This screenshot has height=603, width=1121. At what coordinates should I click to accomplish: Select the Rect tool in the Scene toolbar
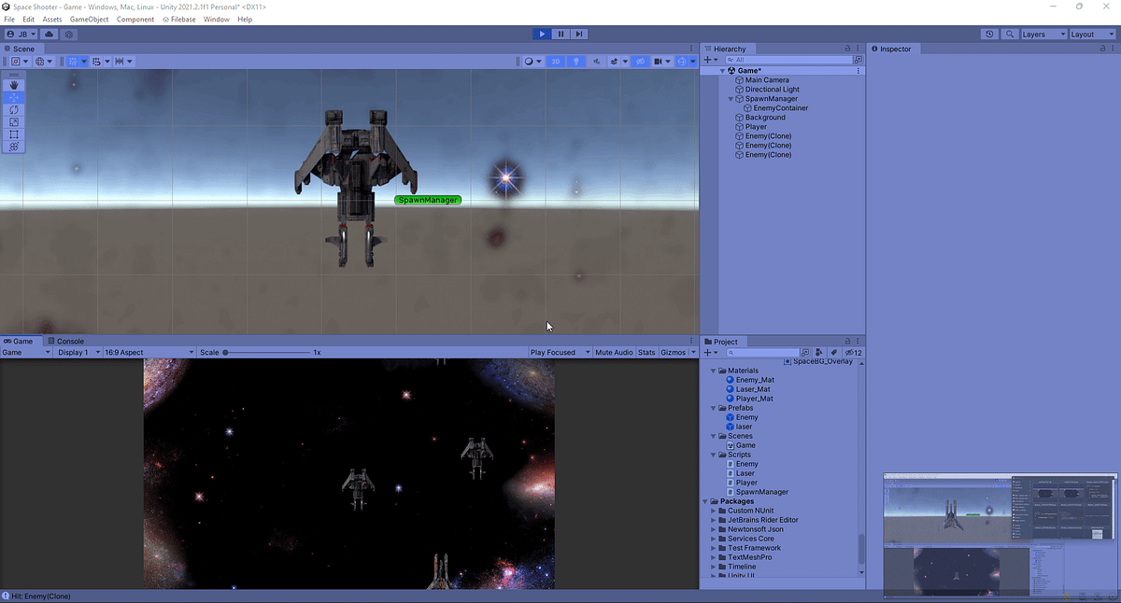pyautogui.click(x=13, y=133)
